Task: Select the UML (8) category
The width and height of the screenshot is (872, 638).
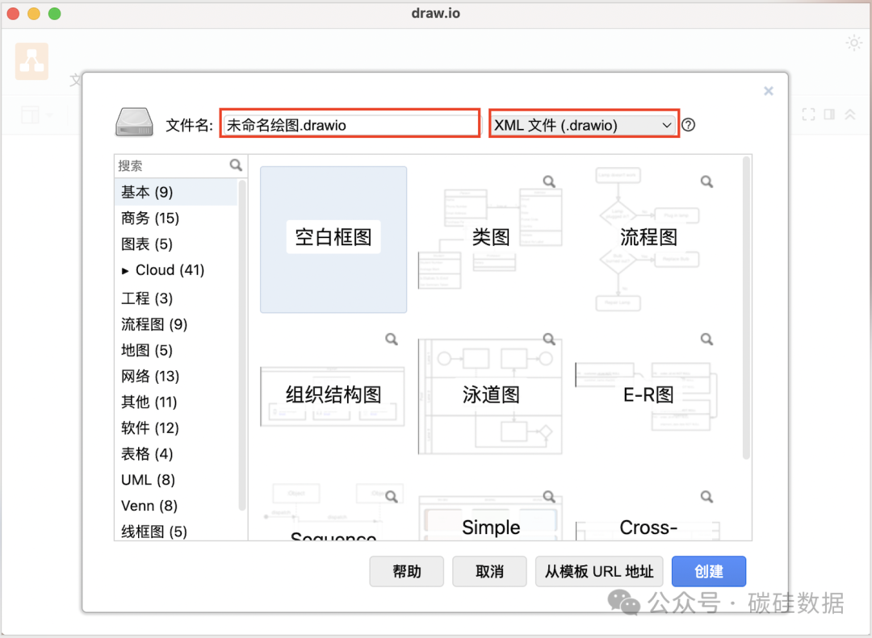Action: pos(148,480)
